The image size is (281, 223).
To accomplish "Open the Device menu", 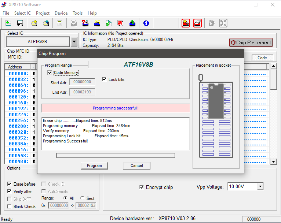I will tap(61, 13).
